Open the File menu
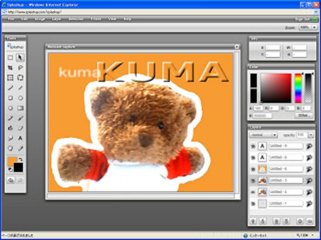This screenshot has width=321, height=240. (x=11, y=19)
